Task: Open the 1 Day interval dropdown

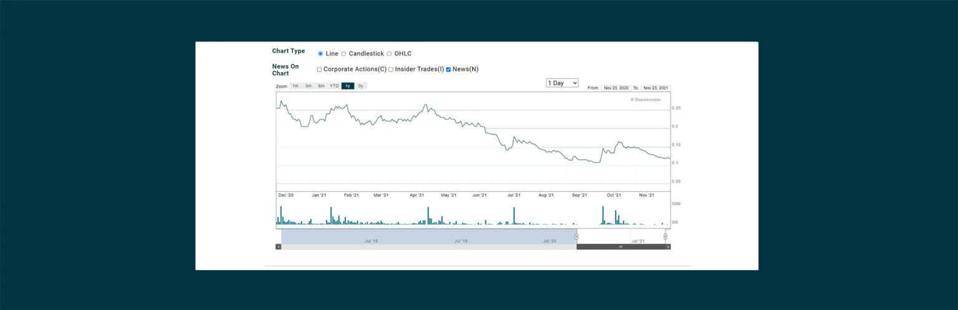Action: click(x=562, y=83)
